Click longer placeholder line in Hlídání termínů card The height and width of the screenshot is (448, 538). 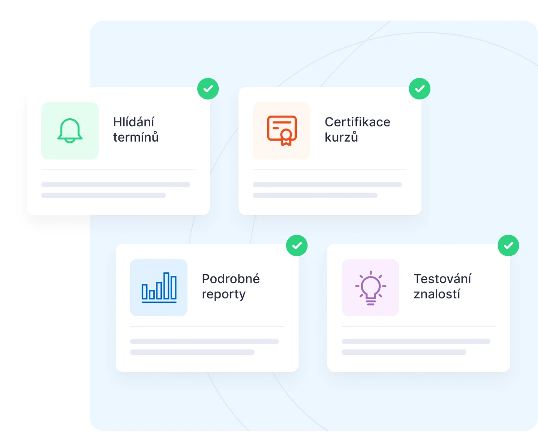pyautogui.click(x=116, y=185)
